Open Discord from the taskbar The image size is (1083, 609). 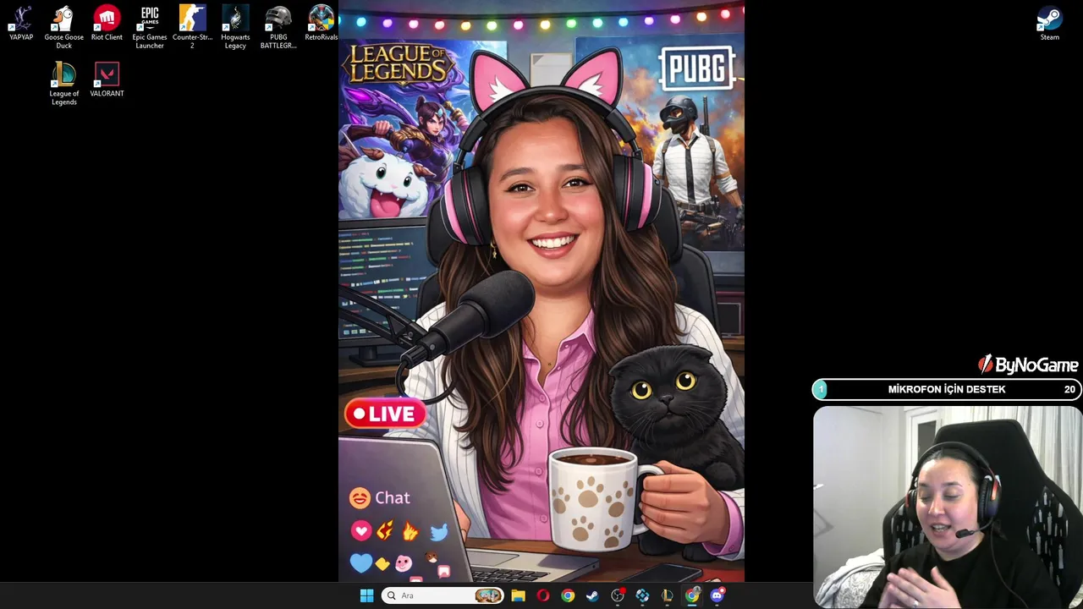[x=717, y=595]
